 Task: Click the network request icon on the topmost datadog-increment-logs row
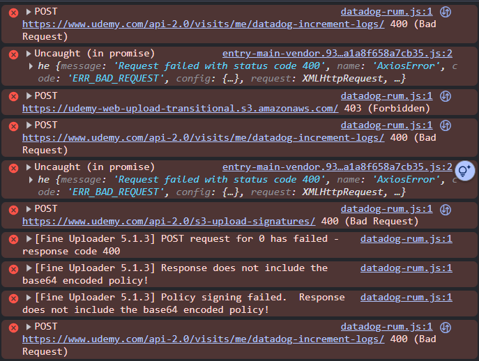[446, 12]
